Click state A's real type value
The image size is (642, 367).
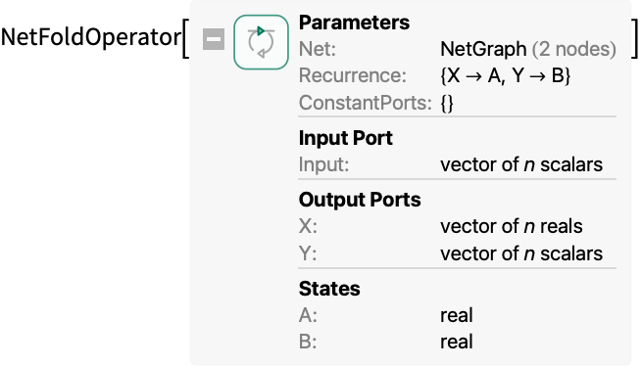(x=457, y=315)
